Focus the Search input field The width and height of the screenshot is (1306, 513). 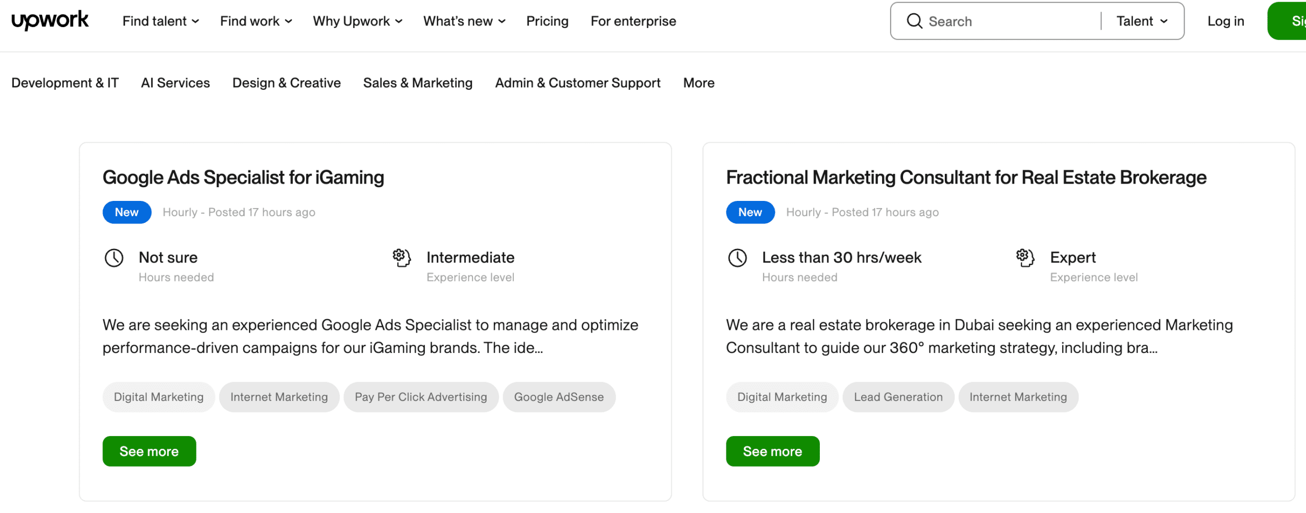(1010, 21)
